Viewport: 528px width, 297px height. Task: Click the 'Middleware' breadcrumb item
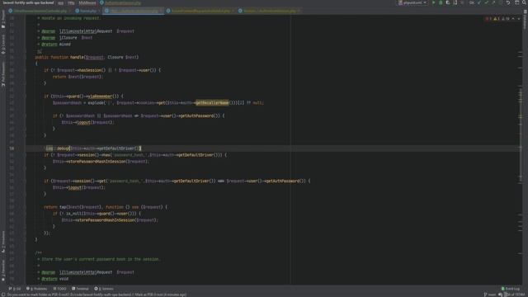tap(87, 2)
